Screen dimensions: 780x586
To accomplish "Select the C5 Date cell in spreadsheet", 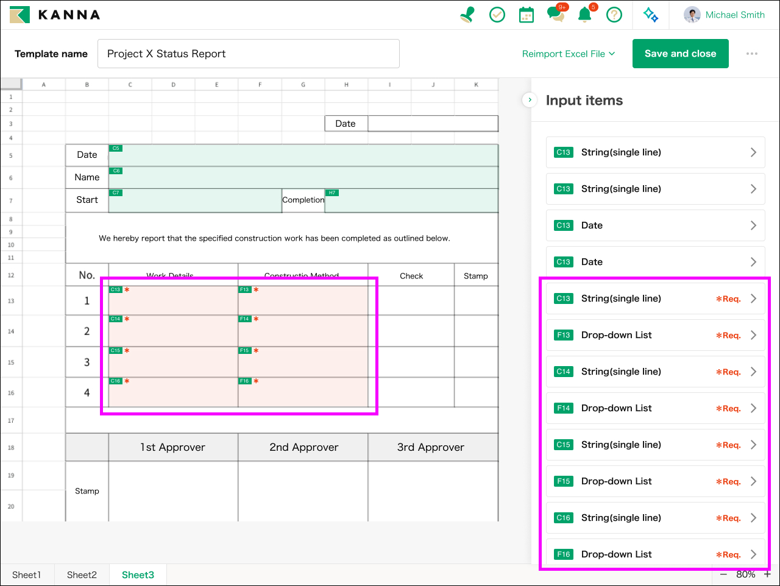I will [x=303, y=155].
